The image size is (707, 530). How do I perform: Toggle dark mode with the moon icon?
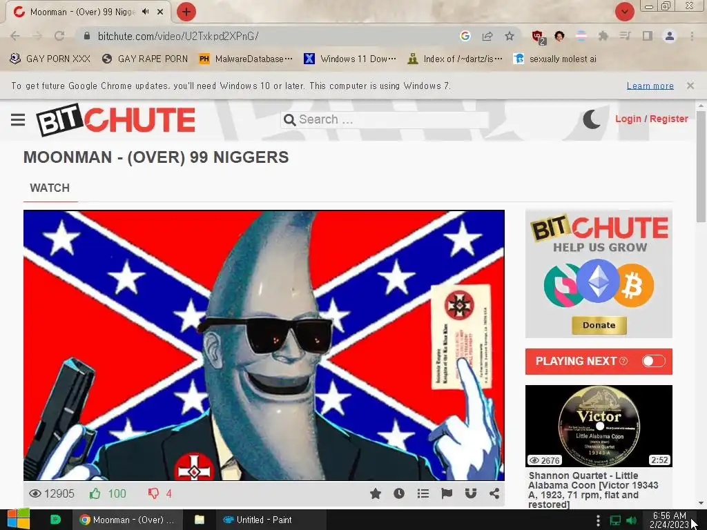coord(592,119)
